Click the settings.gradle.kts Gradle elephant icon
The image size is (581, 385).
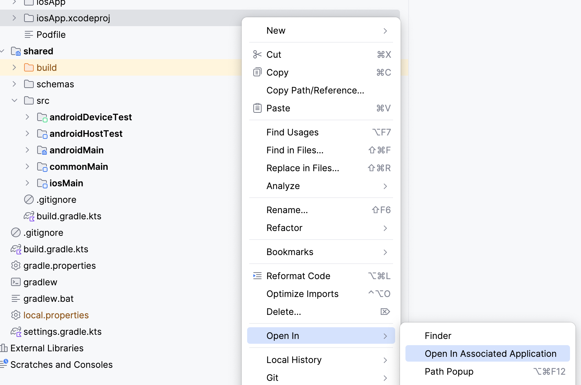(16, 332)
